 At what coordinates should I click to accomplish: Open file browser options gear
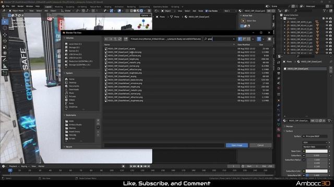269,39
